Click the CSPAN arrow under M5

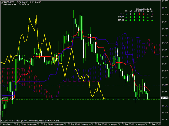130,20
